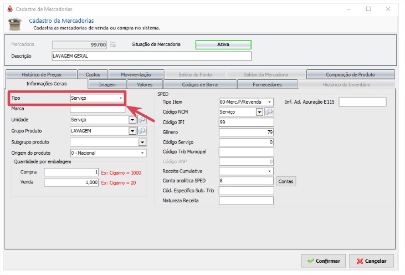Click the Confirmar button
The height and width of the screenshot is (275, 405).
click(324, 261)
